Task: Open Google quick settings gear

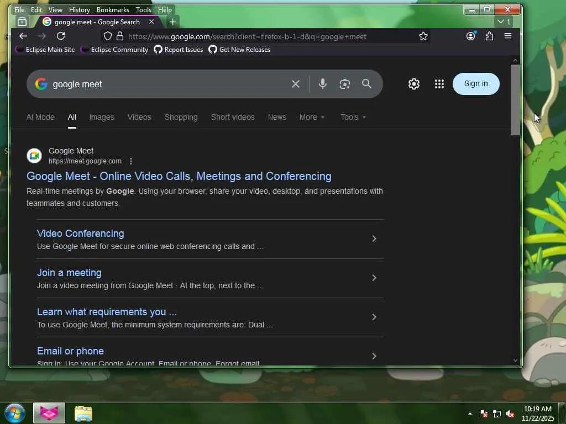Action: pos(413,84)
